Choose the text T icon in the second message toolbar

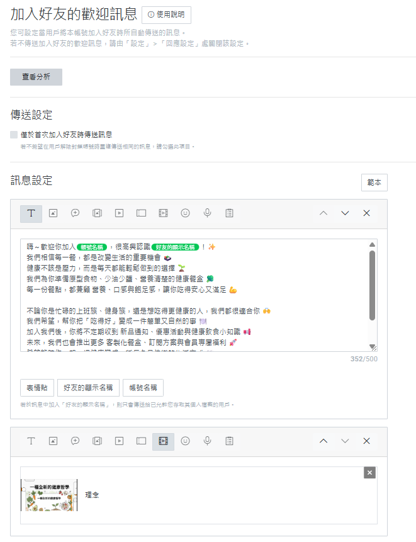click(31, 441)
